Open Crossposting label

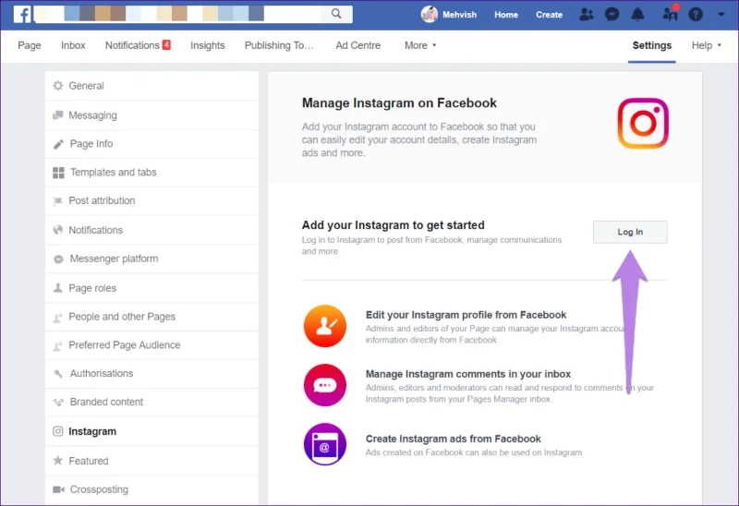pyautogui.click(x=99, y=489)
